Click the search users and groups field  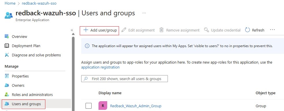[125, 79]
